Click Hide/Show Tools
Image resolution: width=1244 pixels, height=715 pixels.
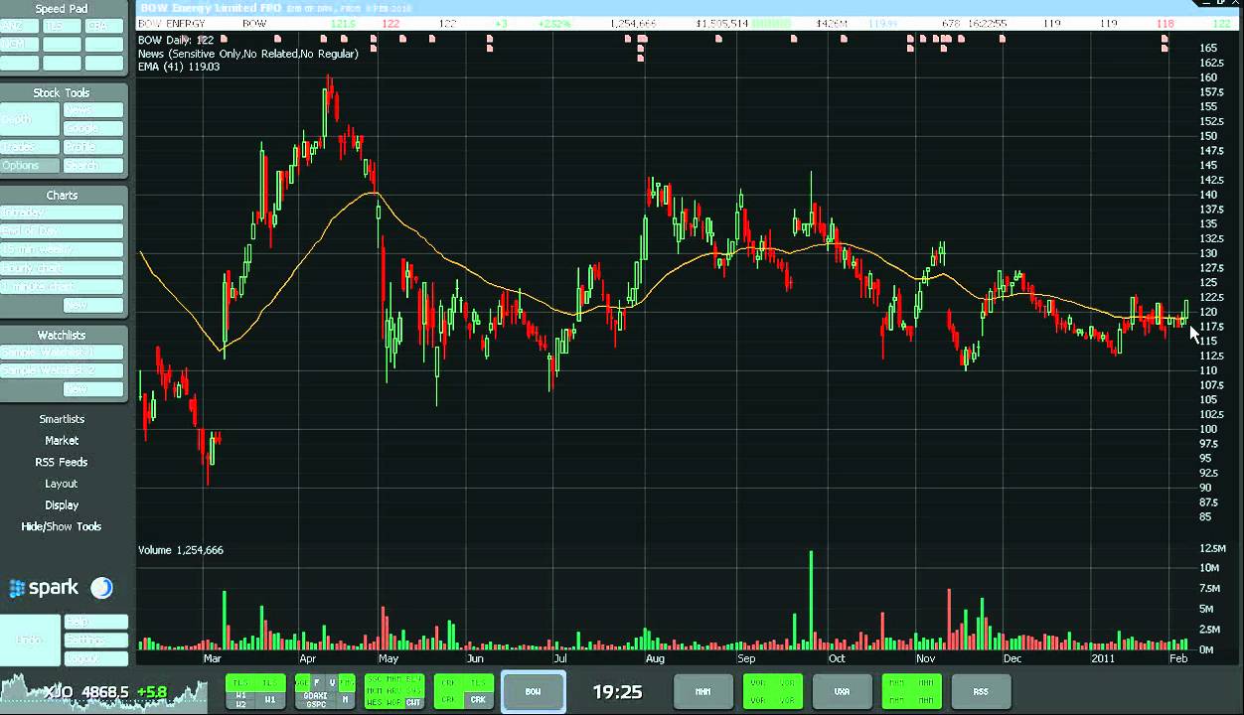62,526
